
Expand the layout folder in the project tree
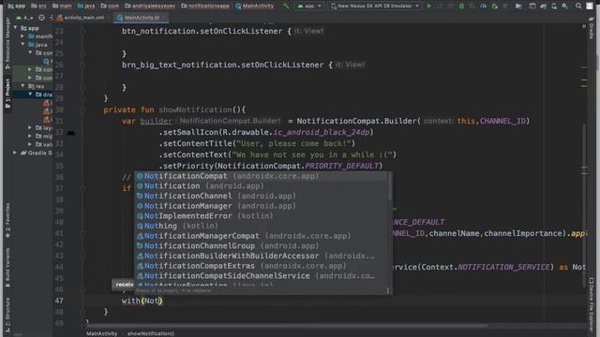pyautogui.click(x=30, y=127)
